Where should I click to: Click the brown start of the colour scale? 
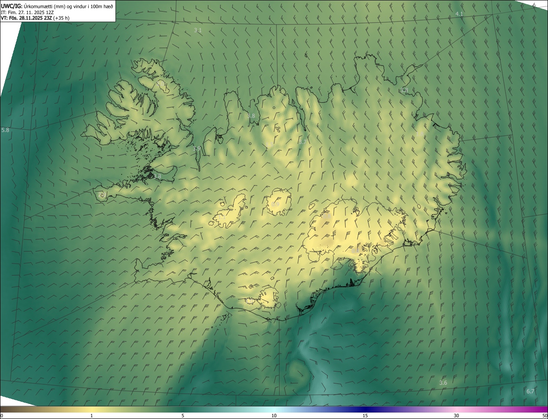point(9,410)
